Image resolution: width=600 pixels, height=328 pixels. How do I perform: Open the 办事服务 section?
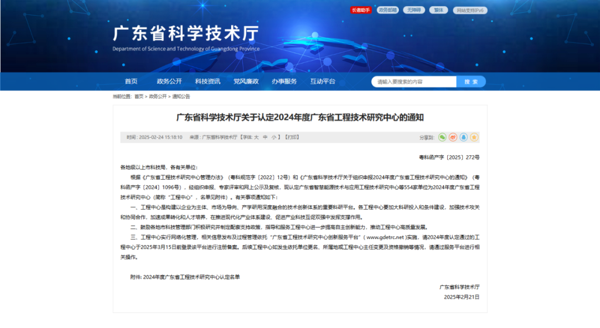(x=283, y=81)
